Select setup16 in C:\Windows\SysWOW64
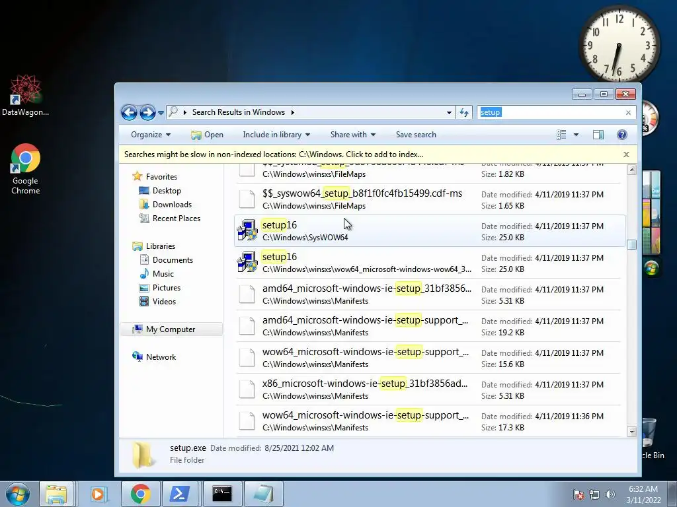Screen dimensions: 677x507 point(430,231)
